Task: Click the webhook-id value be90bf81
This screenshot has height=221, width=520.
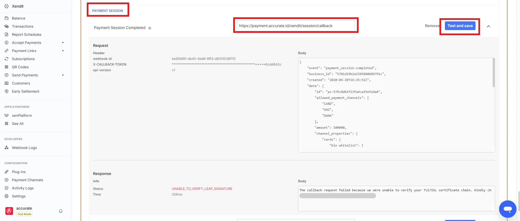Action: point(204,59)
